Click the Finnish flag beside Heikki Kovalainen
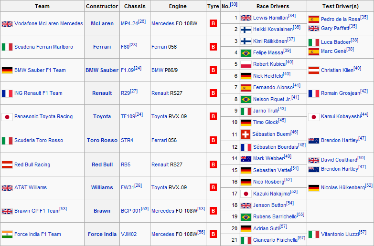374x246 pixels. pos(246,30)
